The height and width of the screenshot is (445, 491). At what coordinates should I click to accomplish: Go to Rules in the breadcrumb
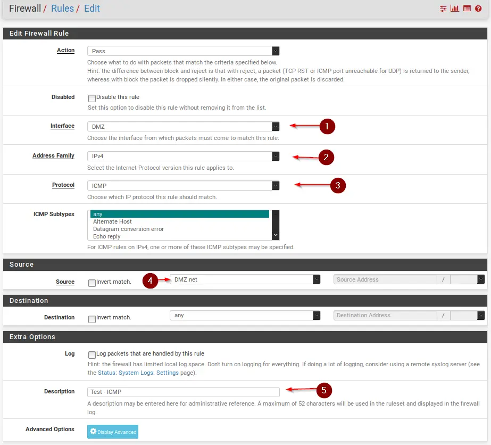coord(62,9)
